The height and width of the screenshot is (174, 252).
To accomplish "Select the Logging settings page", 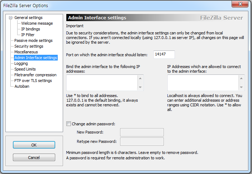I will pos(21,64).
